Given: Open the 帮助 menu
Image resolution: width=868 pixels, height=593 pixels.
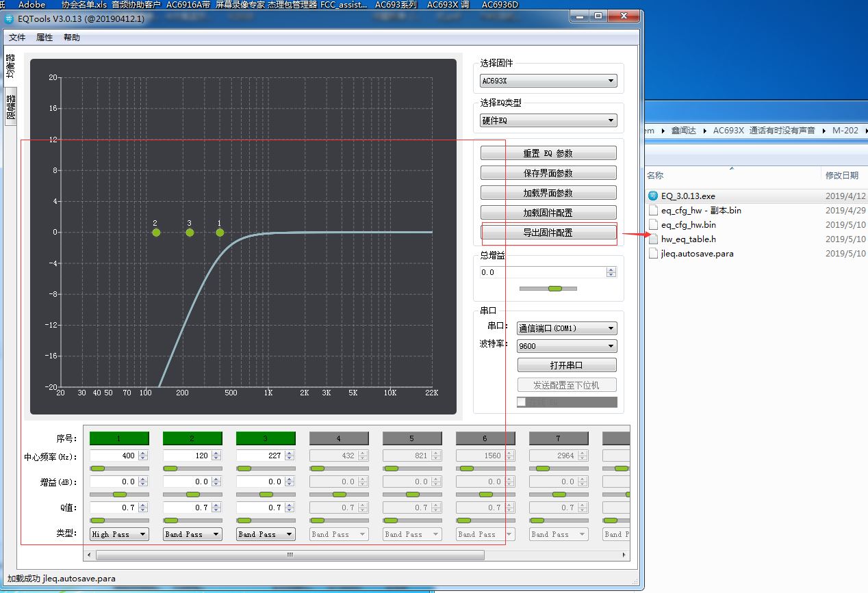Looking at the screenshot, I should point(71,38).
